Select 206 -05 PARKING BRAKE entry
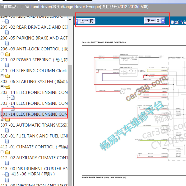 (34, 38)
